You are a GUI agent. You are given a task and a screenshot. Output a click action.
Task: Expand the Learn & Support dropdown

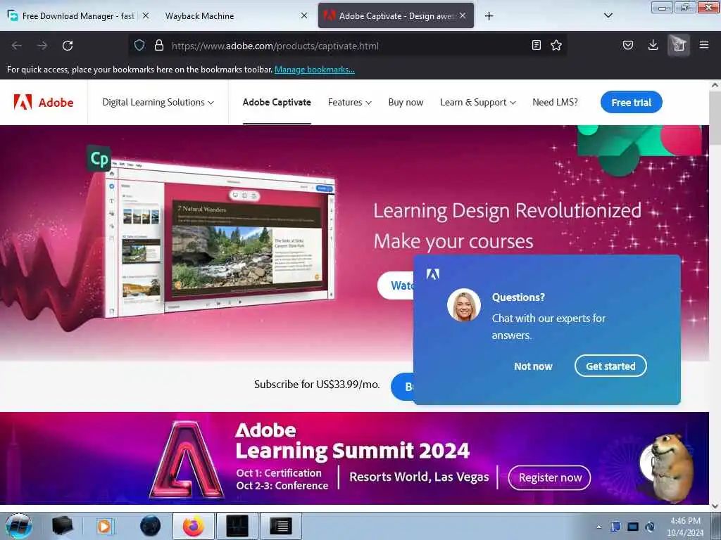478,103
